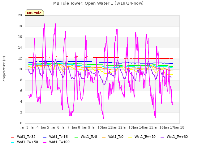198x148 pixels.
Task: Click the Jan 6 x-axis tick label
Action: click(55, 127)
